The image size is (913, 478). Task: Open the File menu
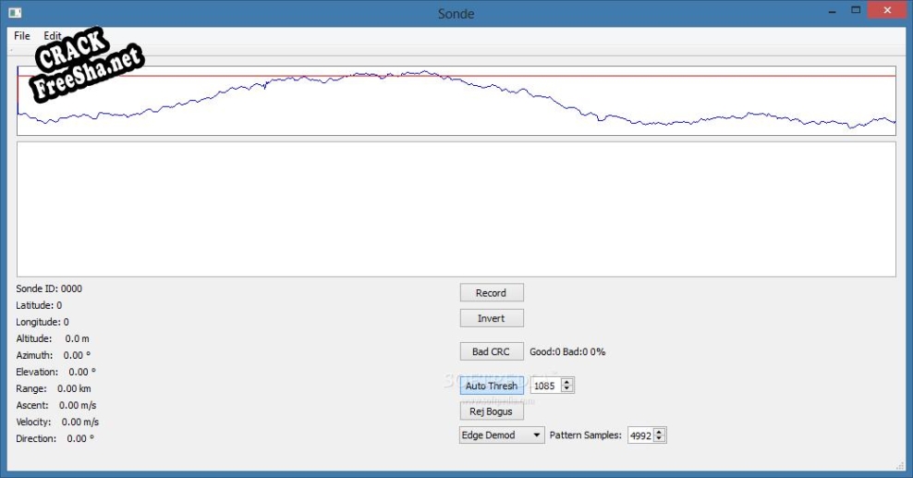click(22, 36)
